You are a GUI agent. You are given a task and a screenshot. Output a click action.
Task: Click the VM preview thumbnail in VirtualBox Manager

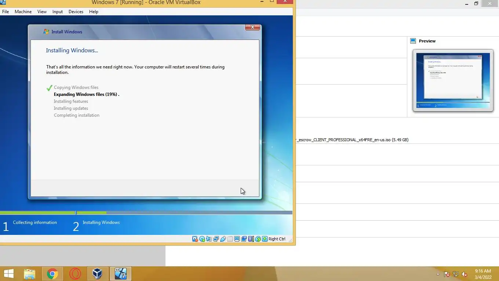pos(453,80)
